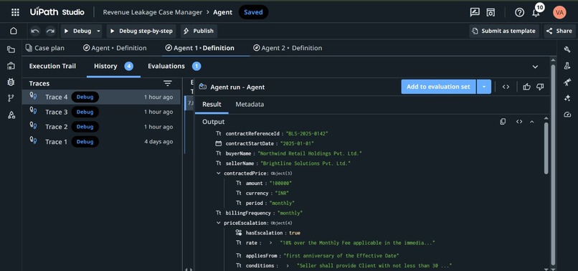Click Add to evaluation set
The width and height of the screenshot is (578, 271).
438,87
